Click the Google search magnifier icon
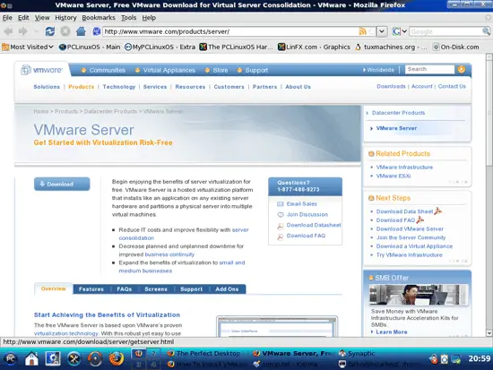The image size is (493, 370). coord(486,31)
